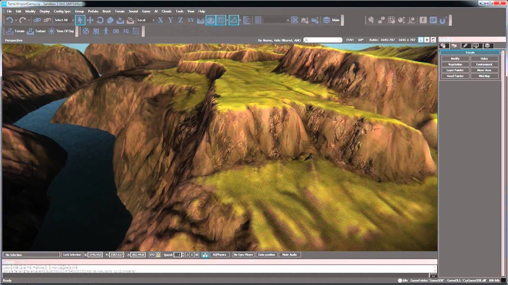Image resolution: width=508 pixels, height=285 pixels.
Task: Click the save selection disk icon
Action: [x=305, y=20]
